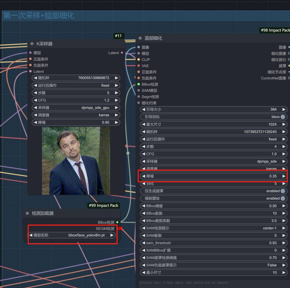Open the 模型名称 bbox/face_yolov8m.pt selector
The image size is (290, 288).
pos(72,235)
